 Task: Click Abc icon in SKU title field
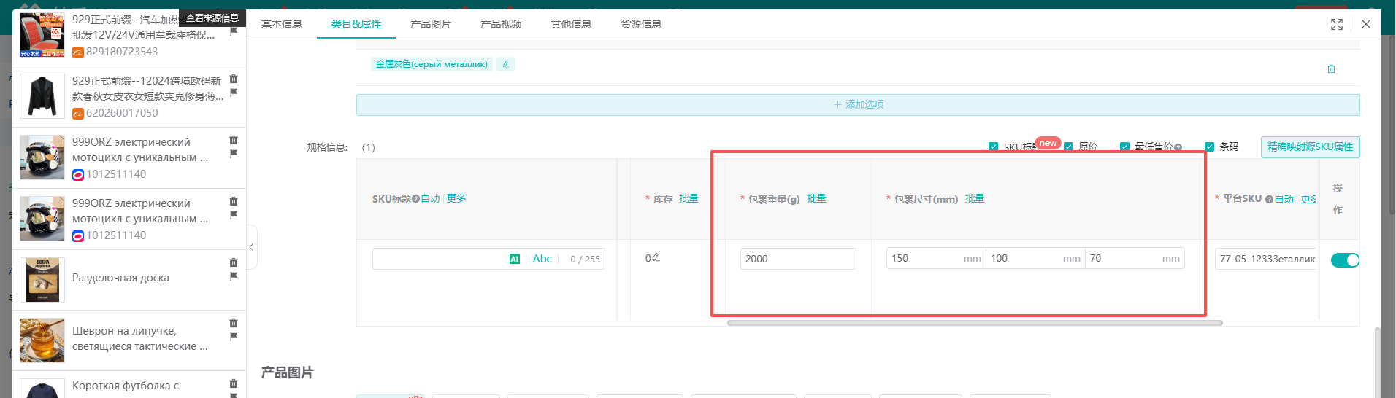[x=542, y=259]
